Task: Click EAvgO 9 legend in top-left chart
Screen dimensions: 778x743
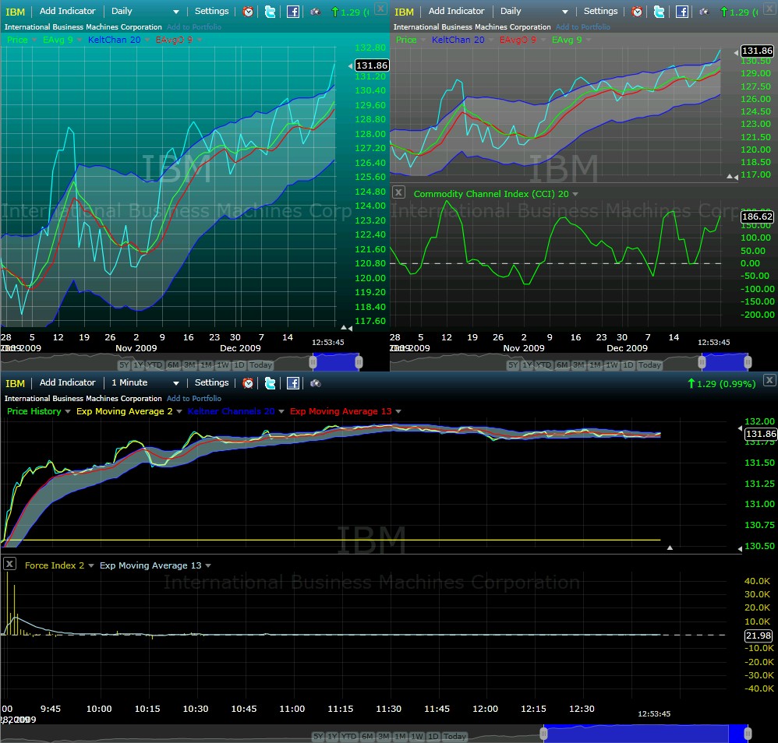Action: coord(174,40)
